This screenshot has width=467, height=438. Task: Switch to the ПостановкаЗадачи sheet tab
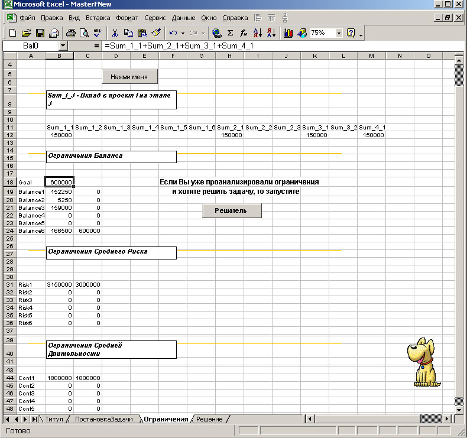[104, 419]
